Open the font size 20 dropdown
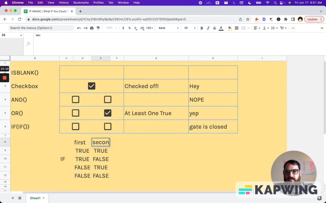Viewport: 326px width, 203px height. (190, 28)
